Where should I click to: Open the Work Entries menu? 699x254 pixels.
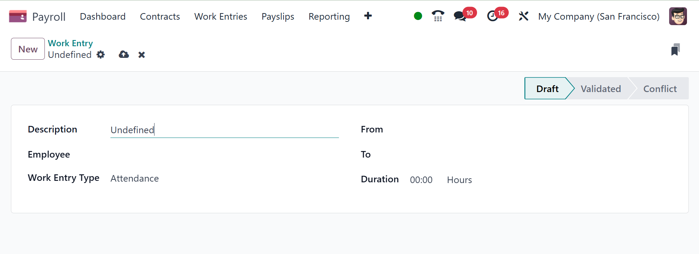[220, 16]
